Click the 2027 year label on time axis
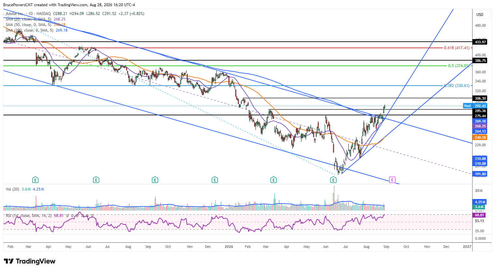This screenshot has height=271, width=495. coord(467,247)
